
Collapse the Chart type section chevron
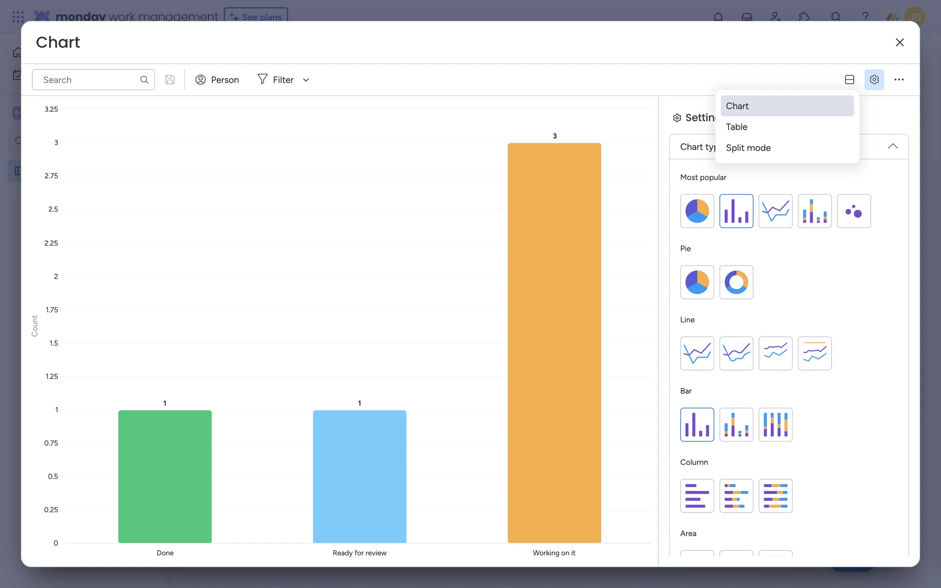(892, 147)
